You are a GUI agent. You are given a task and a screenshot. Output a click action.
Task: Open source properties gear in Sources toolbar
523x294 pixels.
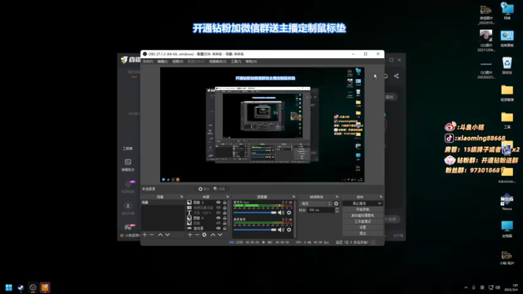pyautogui.click(x=204, y=235)
